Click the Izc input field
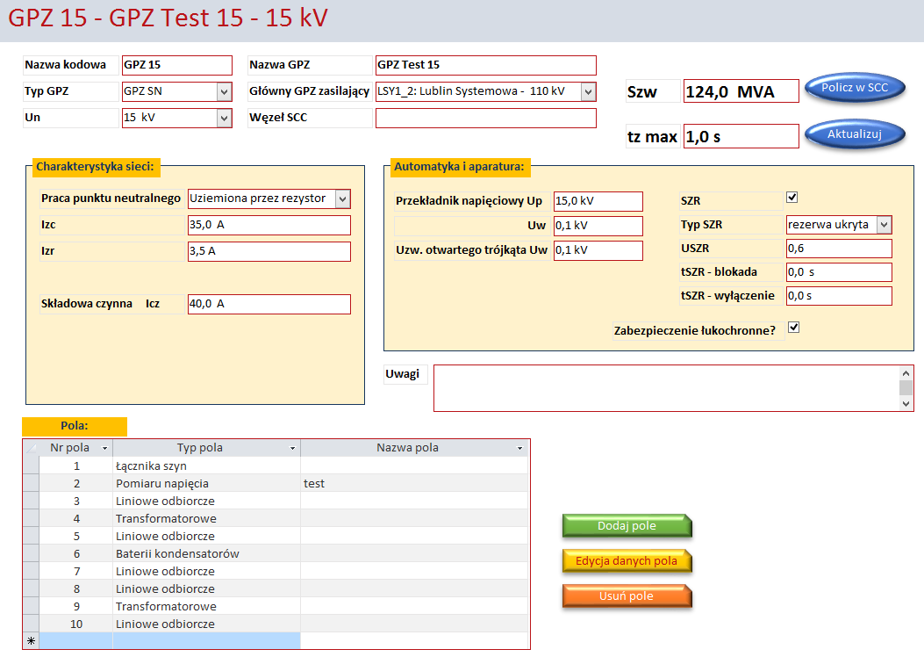 point(269,225)
